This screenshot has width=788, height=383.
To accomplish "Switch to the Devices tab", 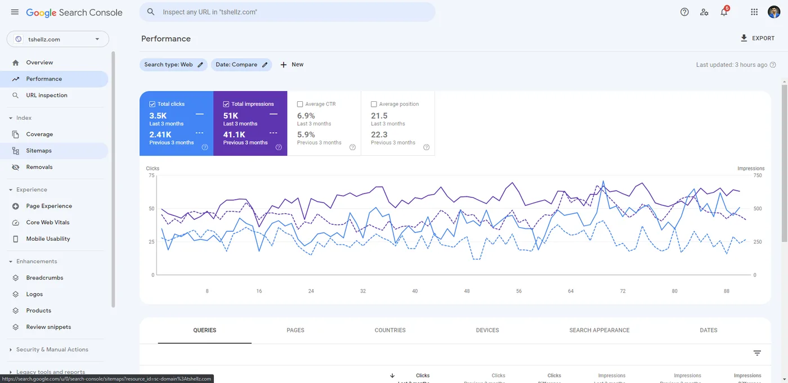I will [x=487, y=330].
